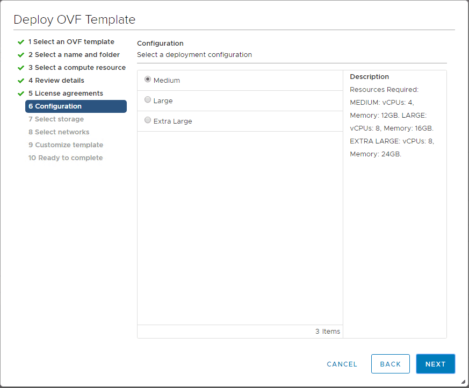Open the Customize template step

click(x=66, y=145)
